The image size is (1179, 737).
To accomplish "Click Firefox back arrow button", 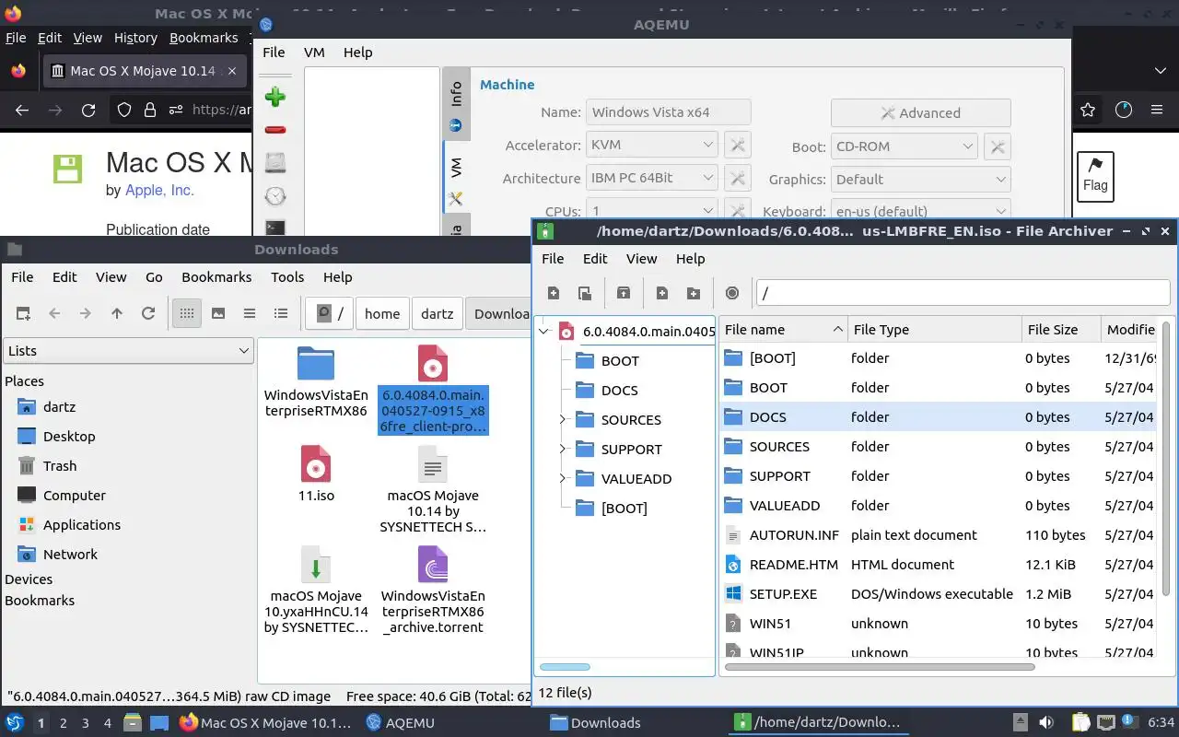I will [22, 110].
